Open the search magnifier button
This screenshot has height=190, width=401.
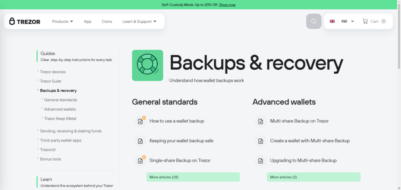coord(314,21)
